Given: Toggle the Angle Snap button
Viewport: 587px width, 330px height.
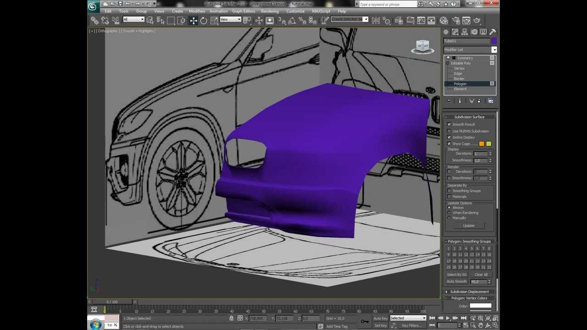Looking at the screenshot, I should click(x=292, y=20).
